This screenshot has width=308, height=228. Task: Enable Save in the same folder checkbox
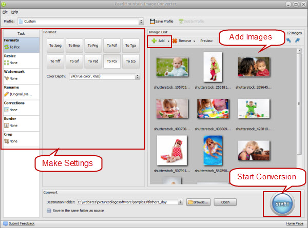[49, 211]
